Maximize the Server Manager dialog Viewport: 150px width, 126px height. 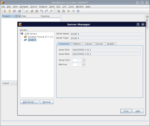(x=138, y=24)
